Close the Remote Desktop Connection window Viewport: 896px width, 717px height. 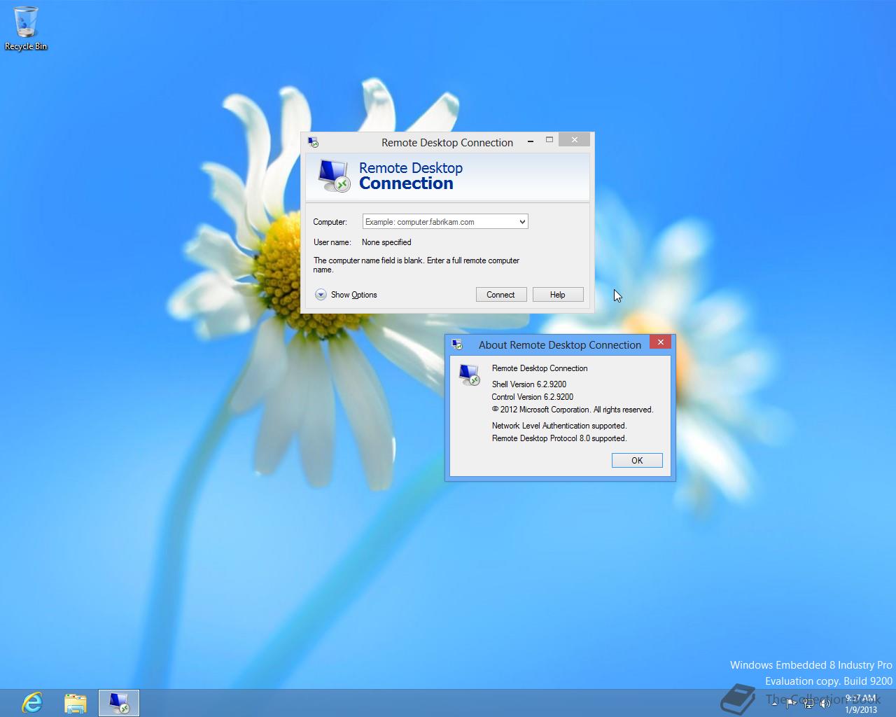coord(575,139)
